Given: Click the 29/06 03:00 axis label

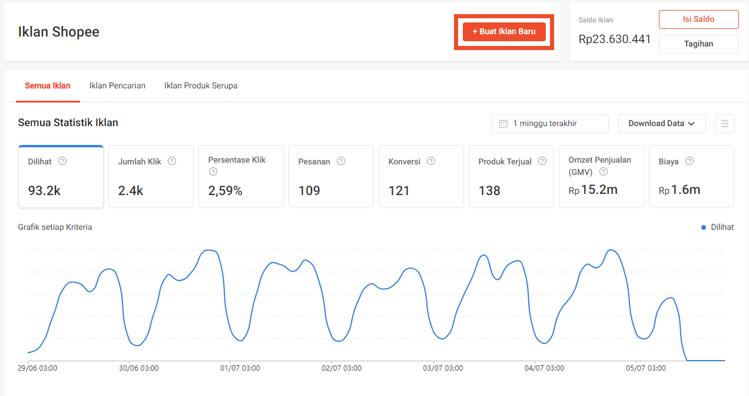Looking at the screenshot, I should pyautogui.click(x=38, y=368).
